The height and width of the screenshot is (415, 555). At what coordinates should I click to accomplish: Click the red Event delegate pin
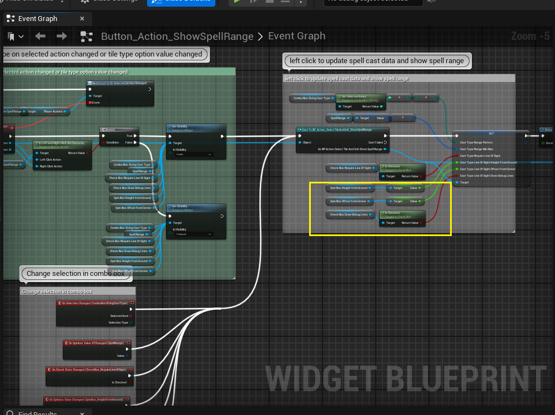[90, 103]
